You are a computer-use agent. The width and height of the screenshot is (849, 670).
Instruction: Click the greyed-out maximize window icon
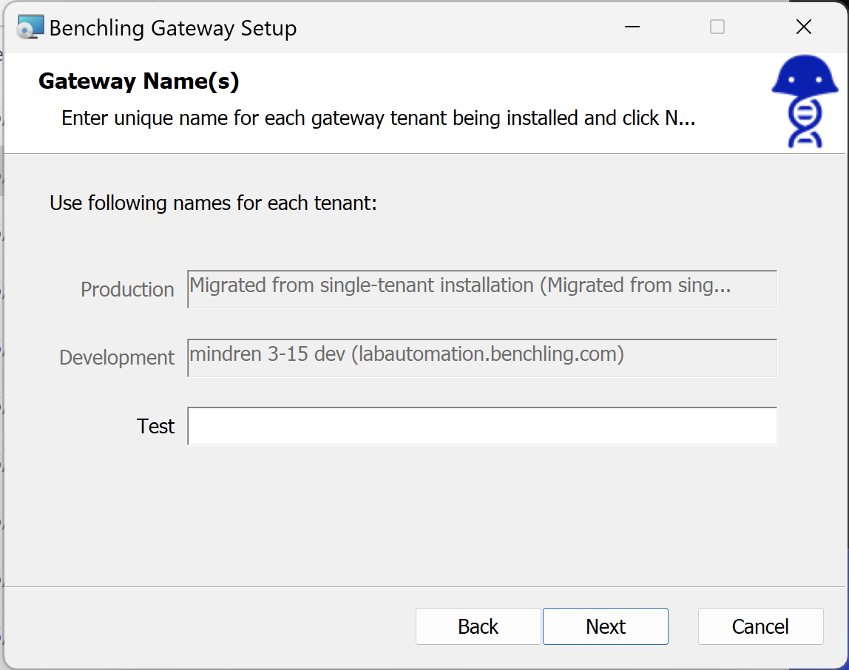coord(717,28)
